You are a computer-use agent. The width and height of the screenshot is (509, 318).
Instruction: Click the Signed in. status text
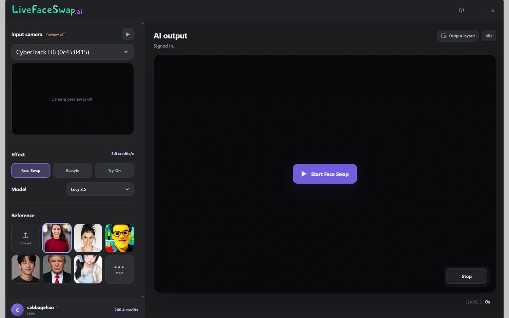[x=164, y=46]
